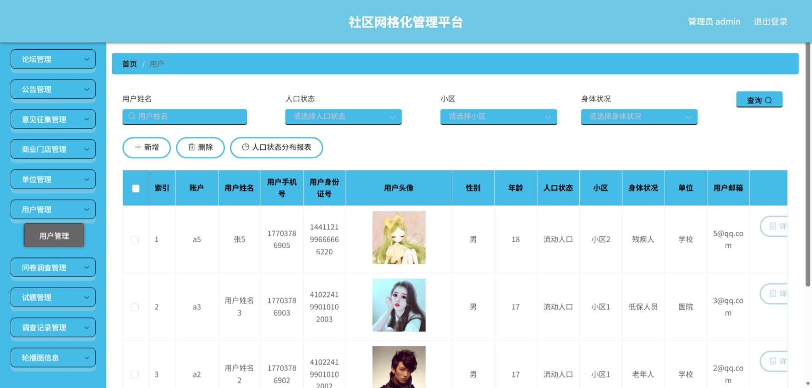Open details icon for row a3
This screenshot has height=388, width=812.
click(x=773, y=294)
